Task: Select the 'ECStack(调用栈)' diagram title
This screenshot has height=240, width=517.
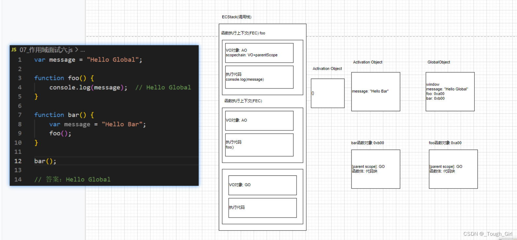Action: click(x=237, y=17)
